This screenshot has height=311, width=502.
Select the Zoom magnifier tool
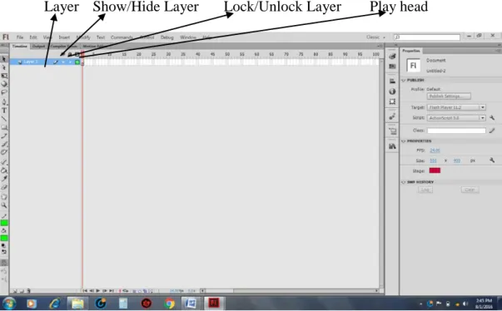click(x=4, y=205)
